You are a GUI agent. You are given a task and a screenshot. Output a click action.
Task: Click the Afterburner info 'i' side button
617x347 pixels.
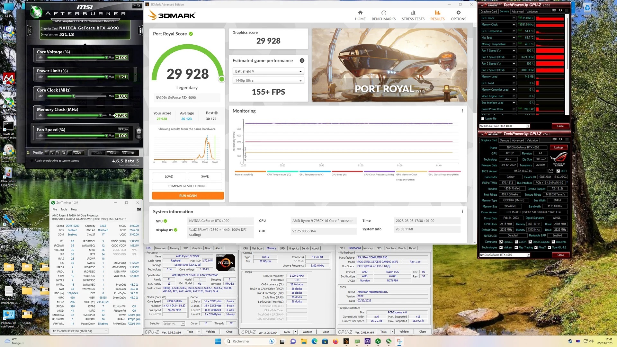click(x=140, y=31)
